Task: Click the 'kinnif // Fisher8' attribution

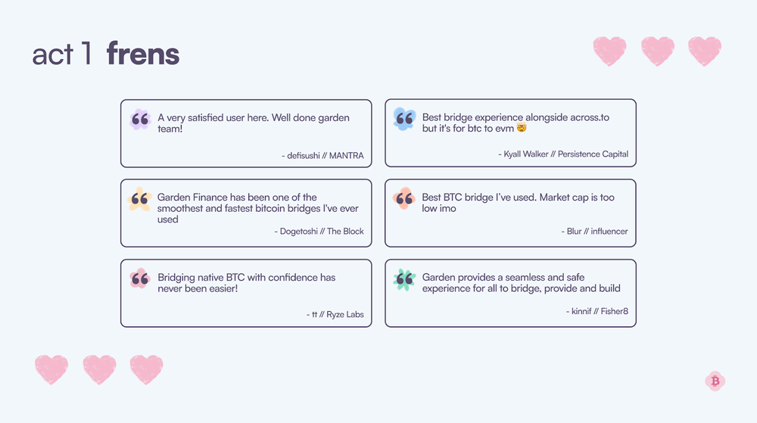Action: pos(597,311)
